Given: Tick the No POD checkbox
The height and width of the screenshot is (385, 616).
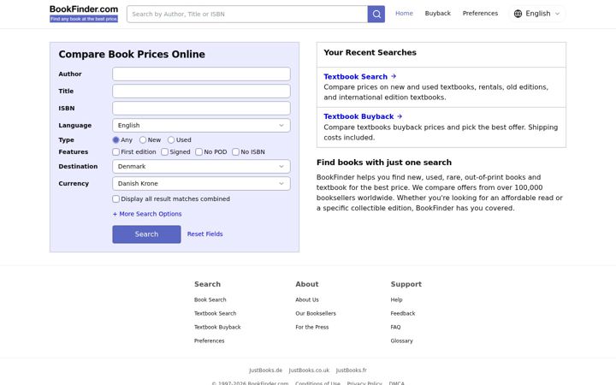Looking at the screenshot, I should (x=198, y=151).
